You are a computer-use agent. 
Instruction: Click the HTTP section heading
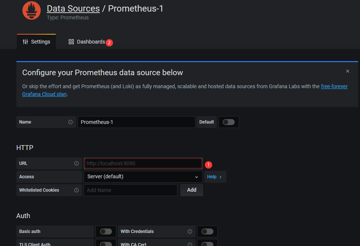pyautogui.click(x=25, y=148)
